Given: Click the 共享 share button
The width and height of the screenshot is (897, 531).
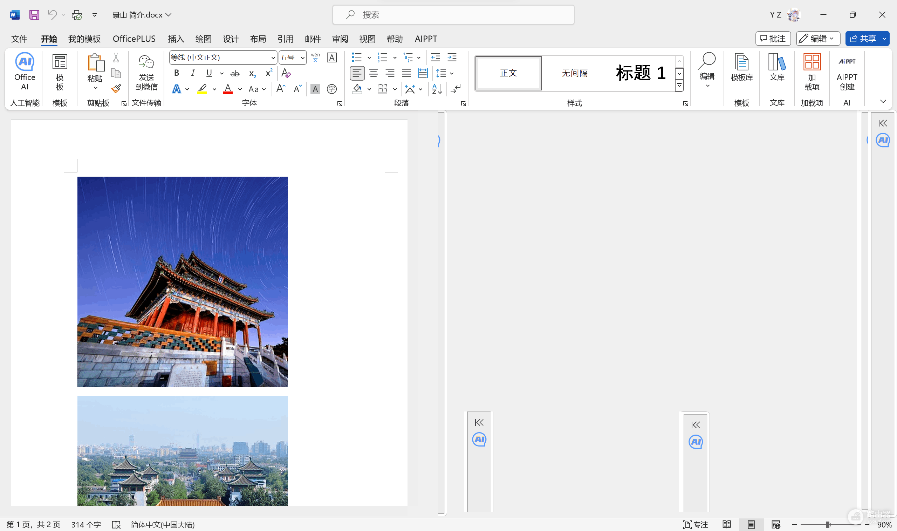Looking at the screenshot, I should point(864,39).
